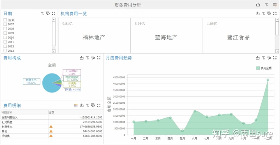Clear master filter in 机构费用一览 panel

click(263, 13)
